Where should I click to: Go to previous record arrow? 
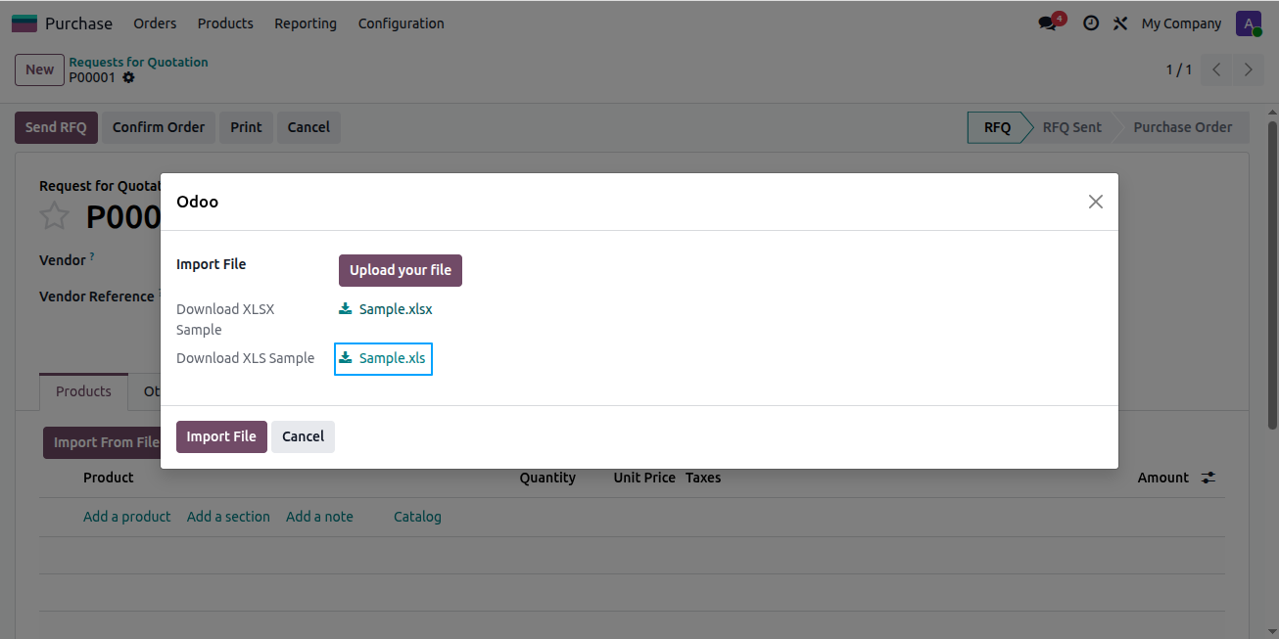click(x=1216, y=69)
